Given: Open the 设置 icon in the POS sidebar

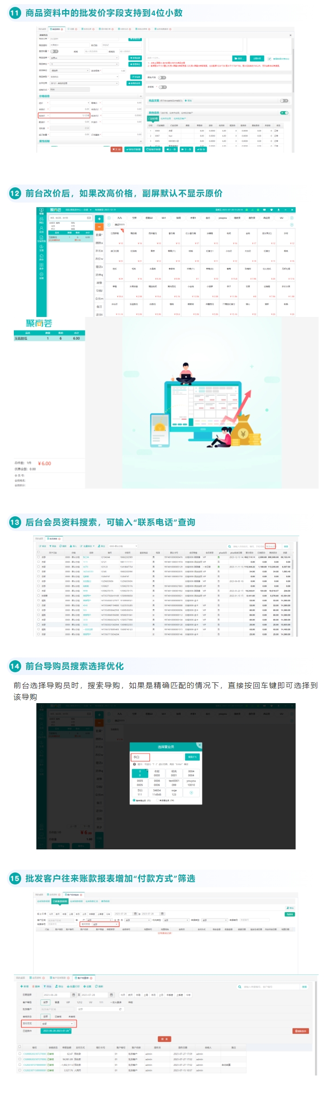Looking at the screenshot, I should point(41,275).
